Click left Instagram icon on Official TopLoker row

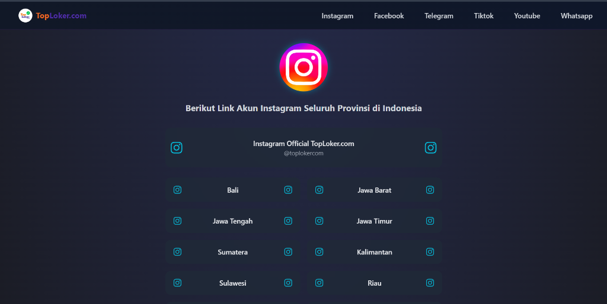(x=177, y=147)
